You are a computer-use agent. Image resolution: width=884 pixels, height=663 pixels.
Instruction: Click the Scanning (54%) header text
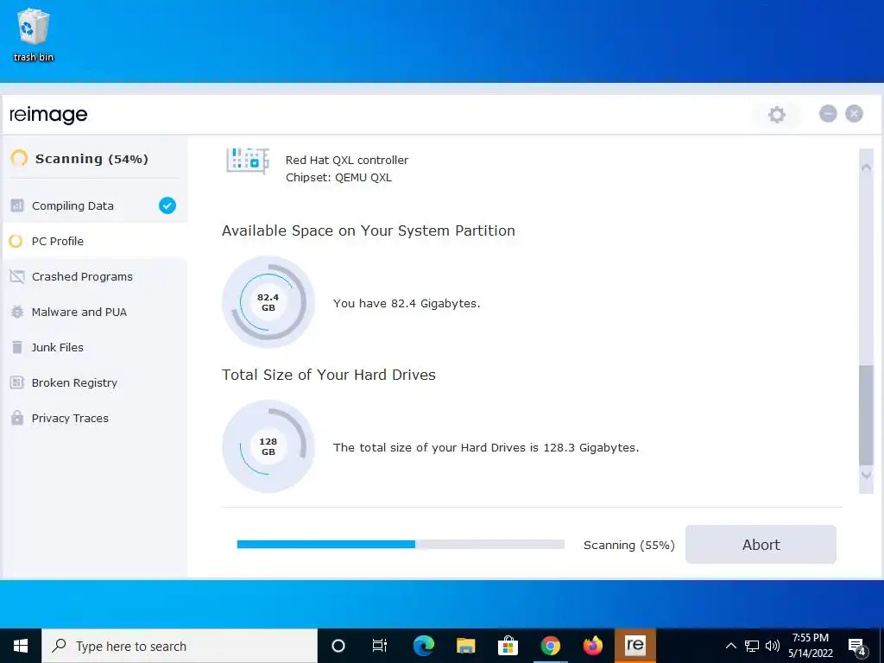92,159
